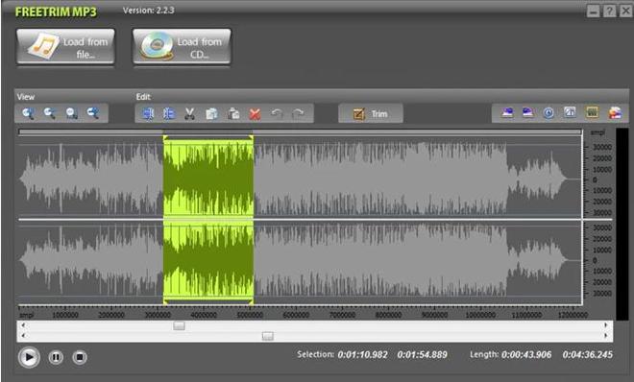Click the total duration 0:04:36.245

click(x=588, y=355)
